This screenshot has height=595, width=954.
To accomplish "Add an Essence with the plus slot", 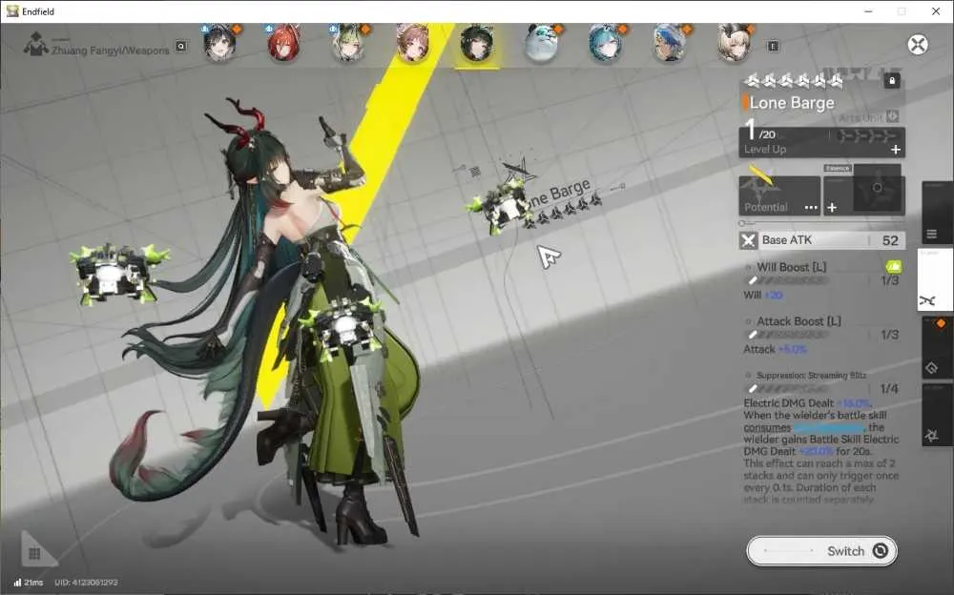I will [x=832, y=208].
